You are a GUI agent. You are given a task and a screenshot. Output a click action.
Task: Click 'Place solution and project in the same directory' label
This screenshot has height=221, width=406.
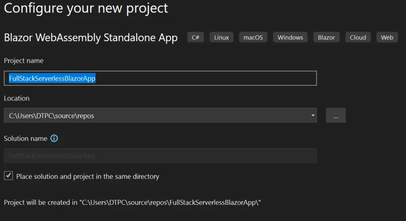point(88,176)
